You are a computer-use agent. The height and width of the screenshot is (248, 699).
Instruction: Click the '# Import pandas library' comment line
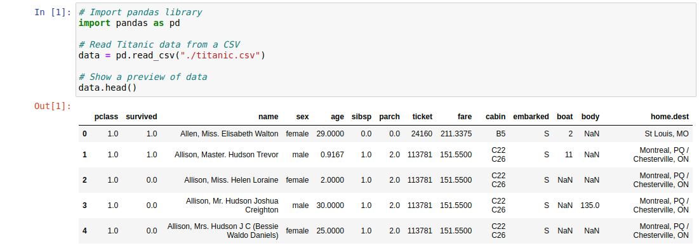click(x=140, y=13)
